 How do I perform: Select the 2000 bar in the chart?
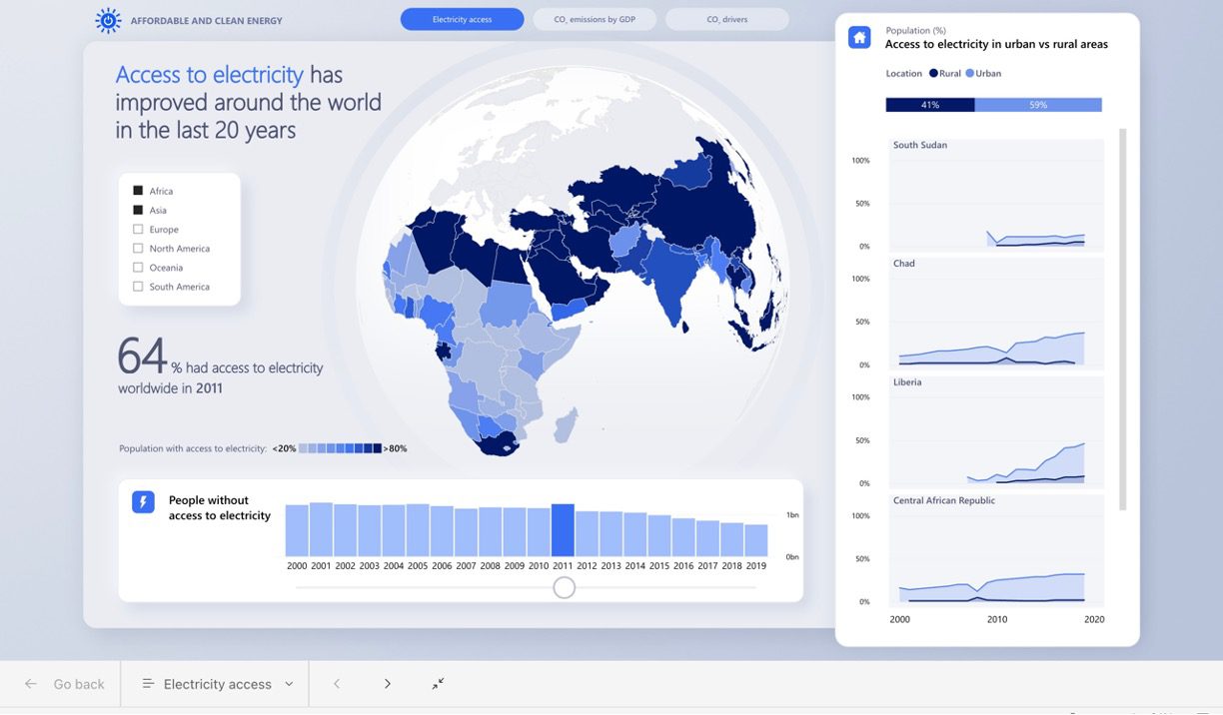pos(297,530)
